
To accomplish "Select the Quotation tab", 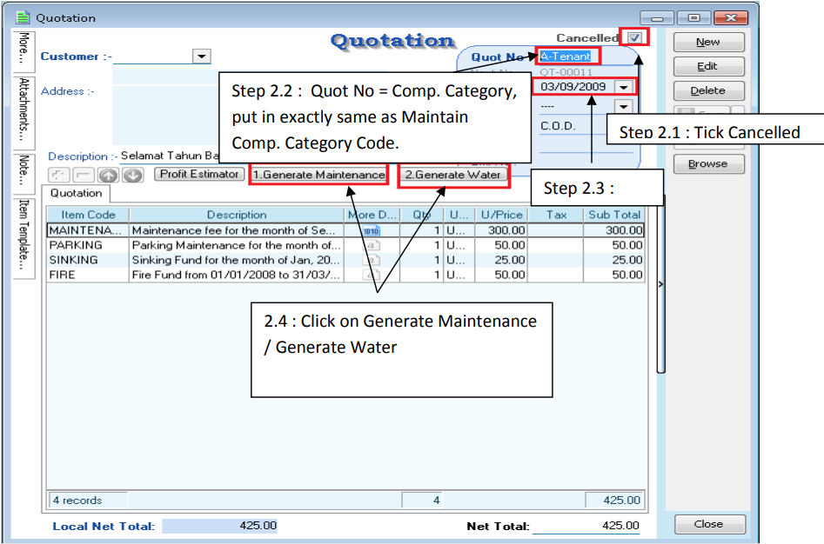I will point(76,193).
